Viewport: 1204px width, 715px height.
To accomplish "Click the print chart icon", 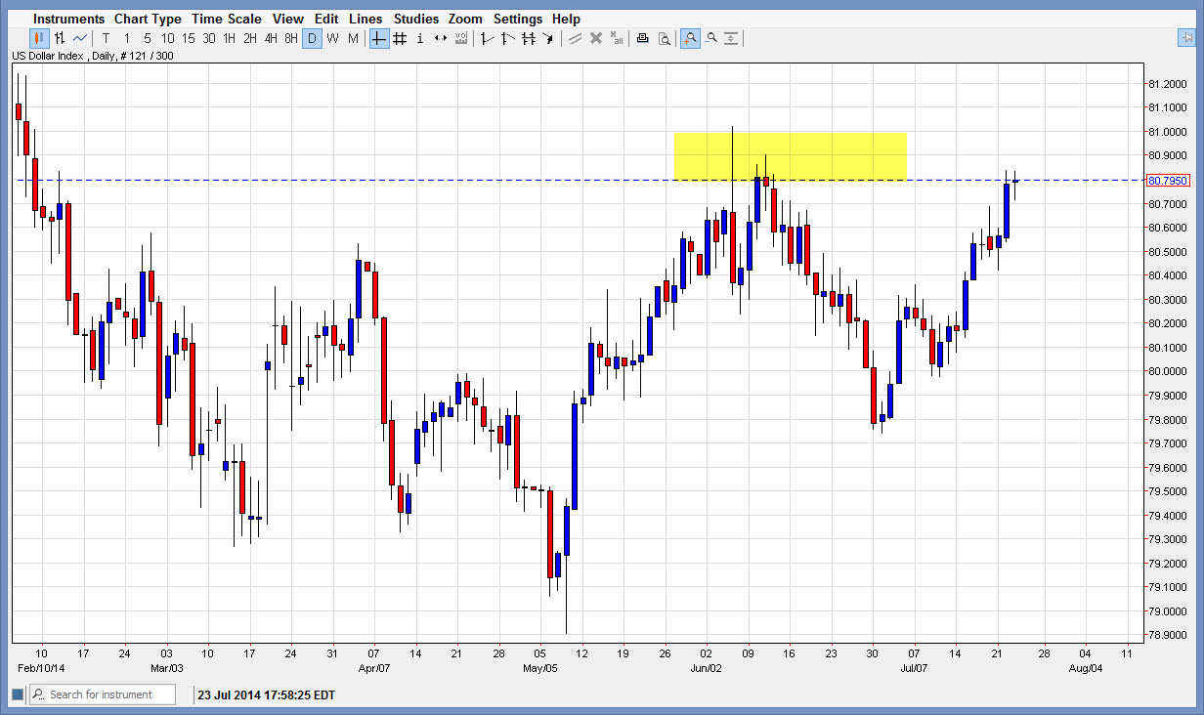I will 642,38.
